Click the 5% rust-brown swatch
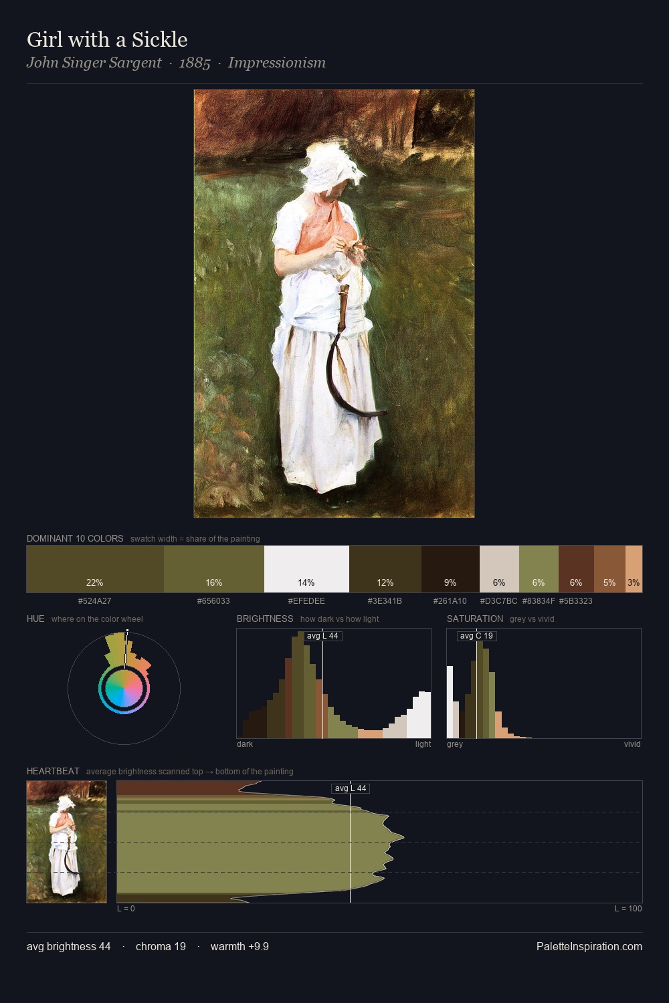 pyautogui.click(x=609, y=569)
